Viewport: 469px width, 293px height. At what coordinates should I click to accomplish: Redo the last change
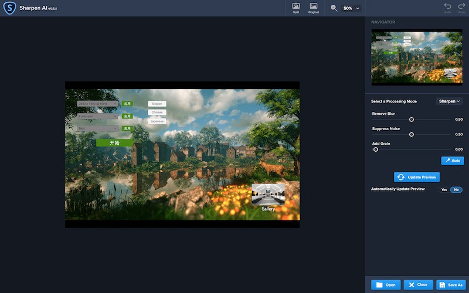coord(461,8)
